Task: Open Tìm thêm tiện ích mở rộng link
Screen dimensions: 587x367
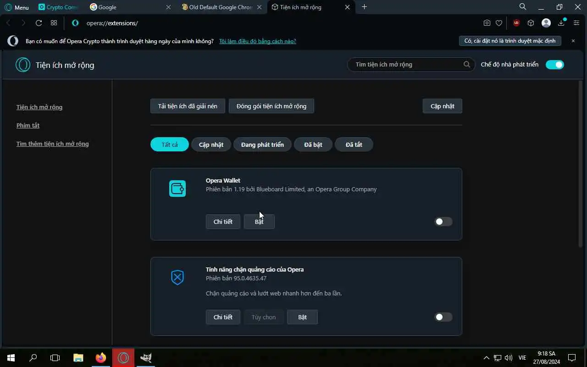Action: click(x=53, y=144)
